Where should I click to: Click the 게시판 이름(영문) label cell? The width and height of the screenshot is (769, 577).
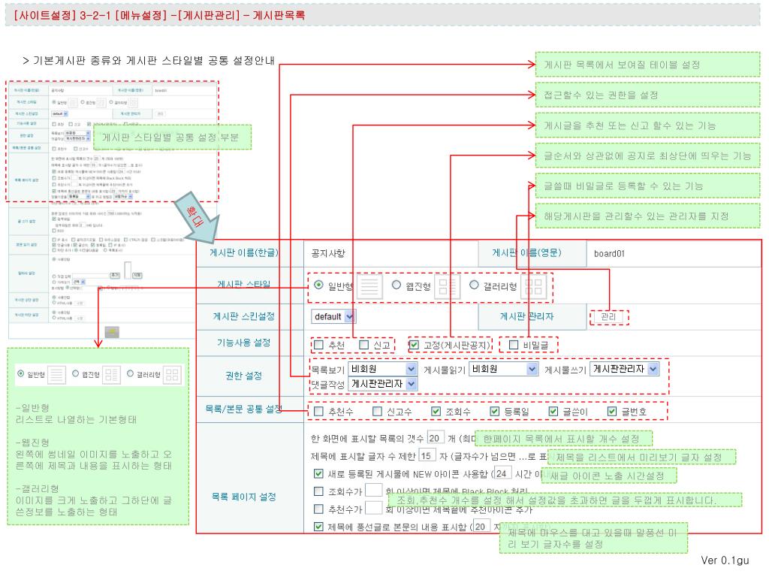click(532, 253)
